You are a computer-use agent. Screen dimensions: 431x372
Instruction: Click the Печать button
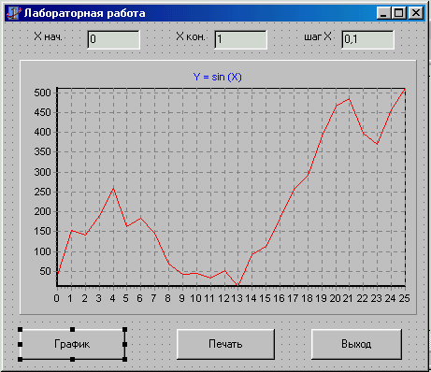[225, 344]
